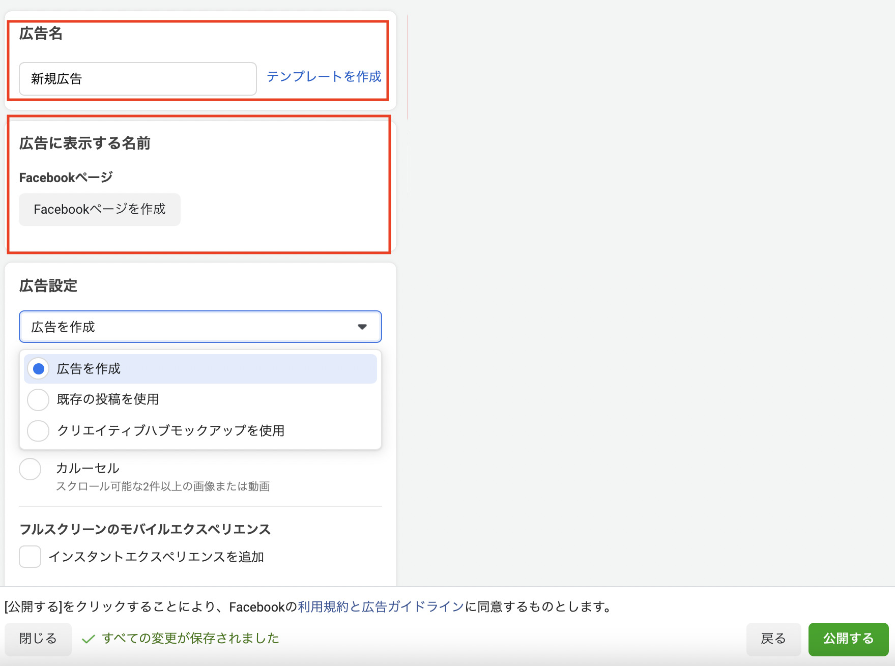Viewport: 895px width, 666px height.
Task: Click the 広告に表示する名前 section heading
Action: click(x=84, y=143)
